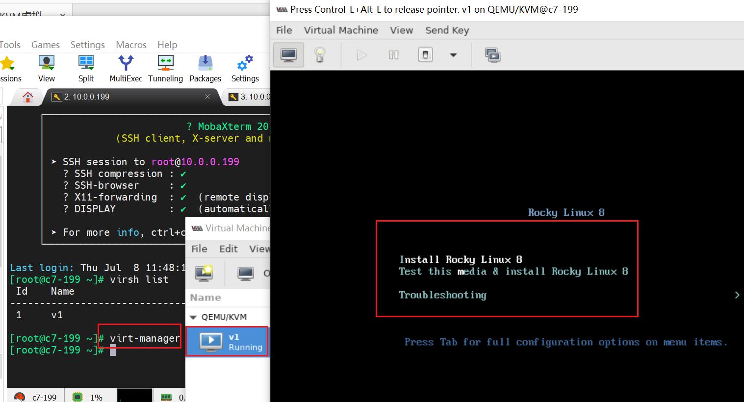Viewport: 744px width, 402px height.
Task: Show the graphical console view in the VM window
Action: coord(288,54)
